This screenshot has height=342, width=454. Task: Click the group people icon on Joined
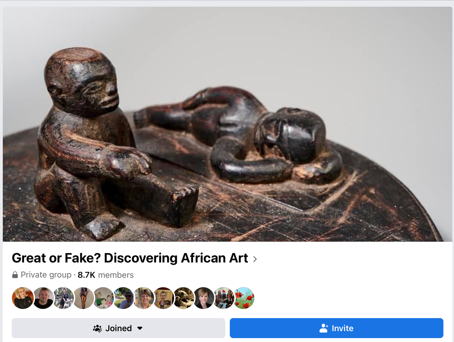[97, 328]
